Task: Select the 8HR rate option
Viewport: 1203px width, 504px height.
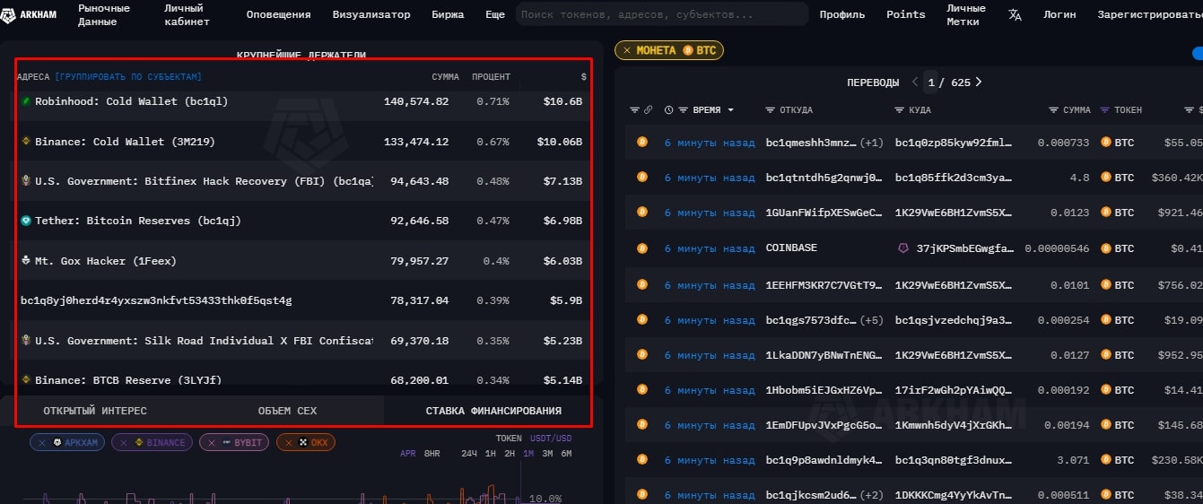Action: click(x=432, y=454)
